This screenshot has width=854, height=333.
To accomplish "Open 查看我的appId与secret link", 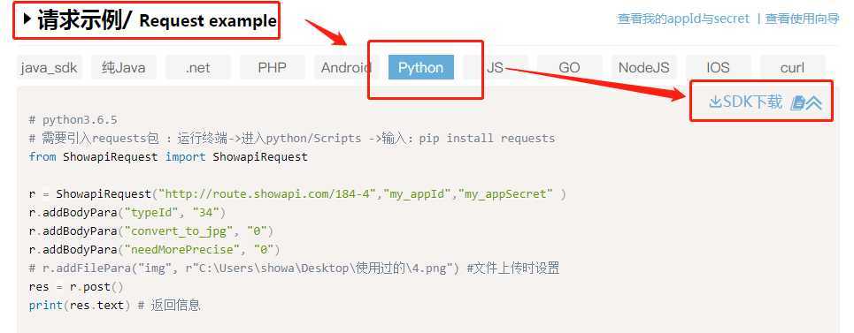I will (x=683, y=19).
